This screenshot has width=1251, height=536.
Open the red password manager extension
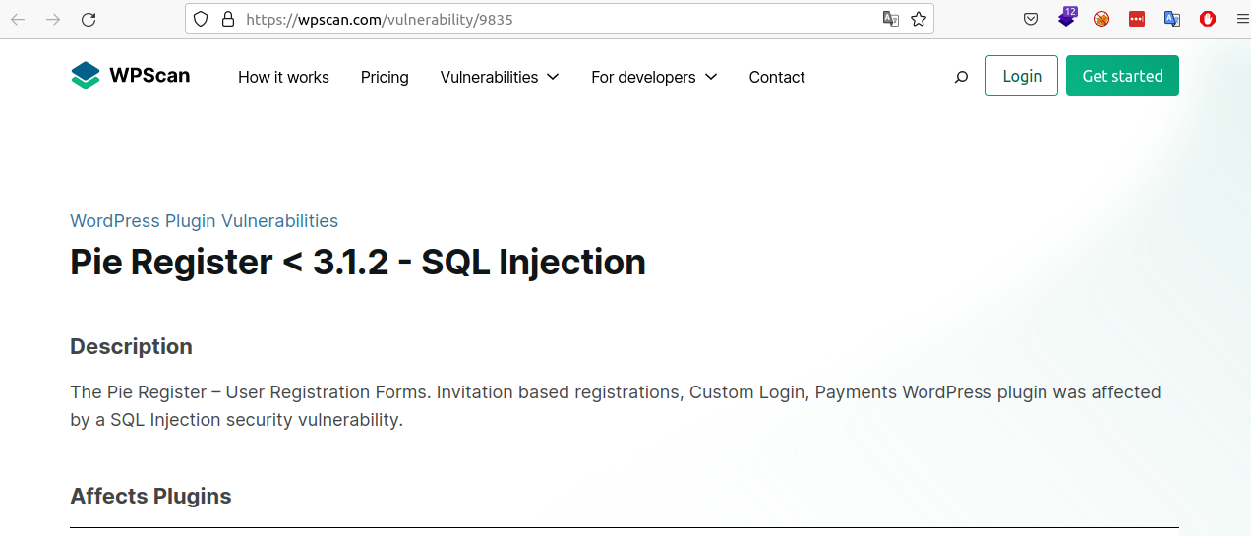point(1137,19)
